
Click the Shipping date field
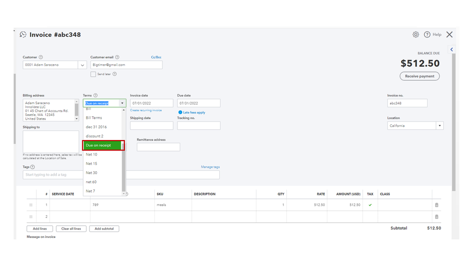152,126
